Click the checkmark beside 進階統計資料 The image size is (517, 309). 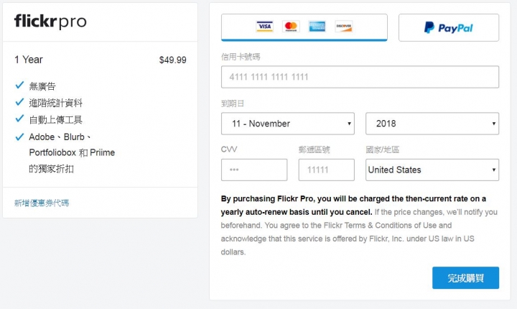coord(19,102)
